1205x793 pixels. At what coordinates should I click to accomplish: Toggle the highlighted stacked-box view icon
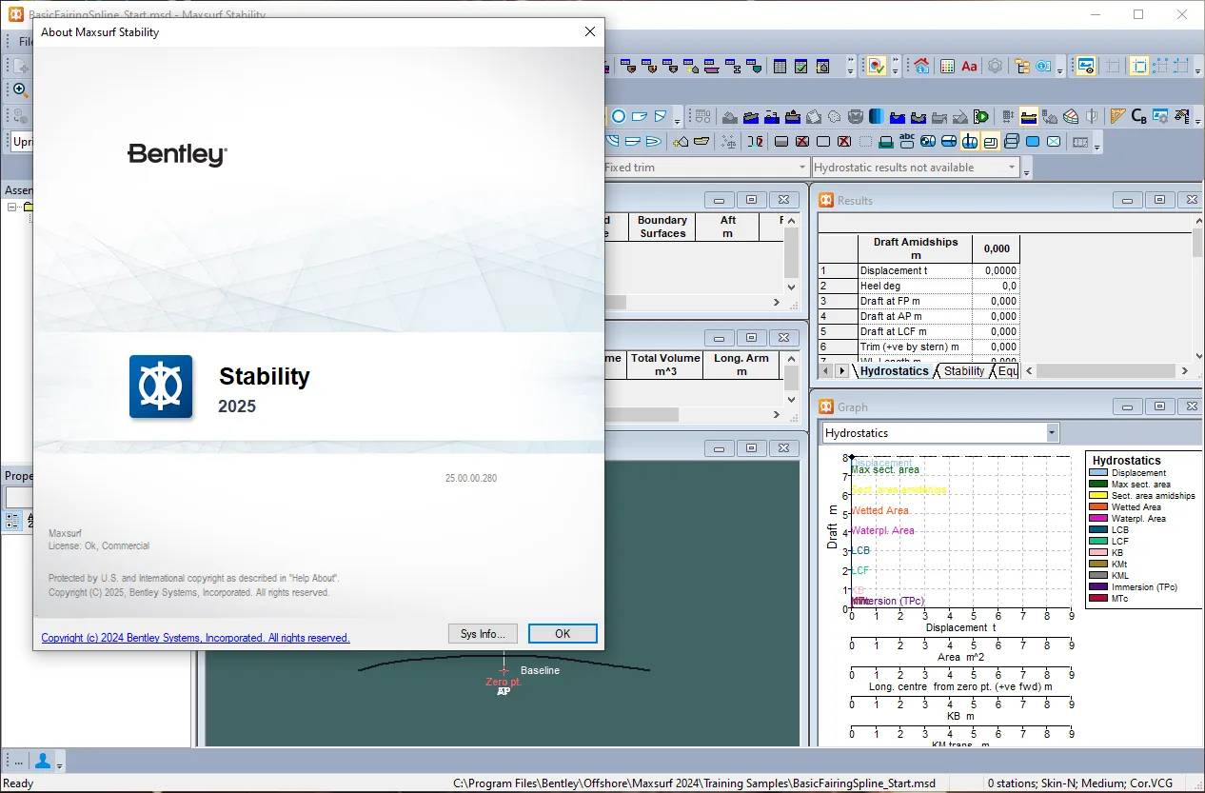click(x=990, y=142)
